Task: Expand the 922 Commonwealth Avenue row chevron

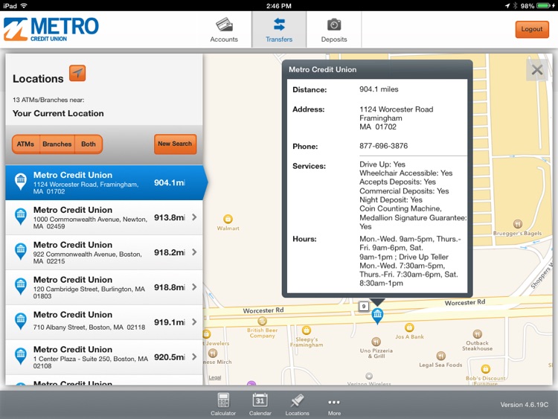Action: [194, 252]
